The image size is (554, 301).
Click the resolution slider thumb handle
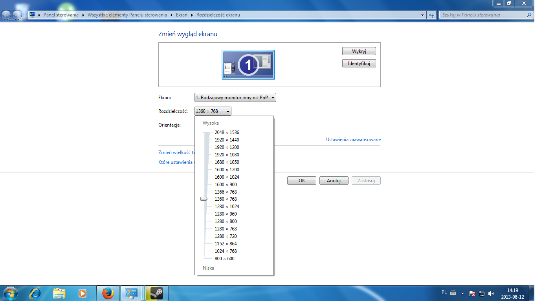click(x=204, y=199)
